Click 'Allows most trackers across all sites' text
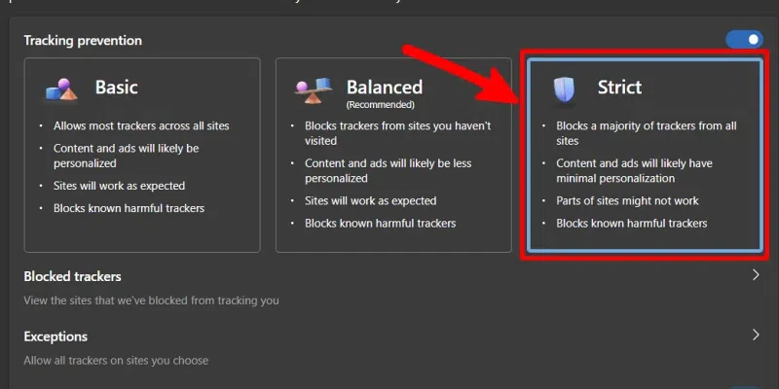 (x=134, y=125)
